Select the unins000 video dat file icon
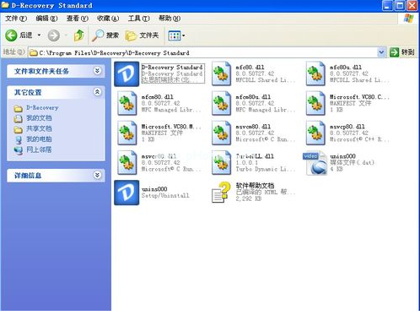The image size is (420, 326). tap(315, 163)
